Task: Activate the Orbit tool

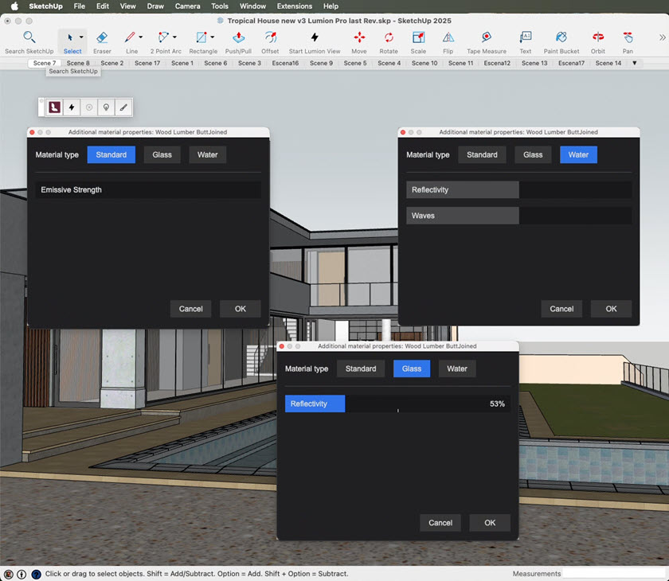Action: click(x=597, y=38)
